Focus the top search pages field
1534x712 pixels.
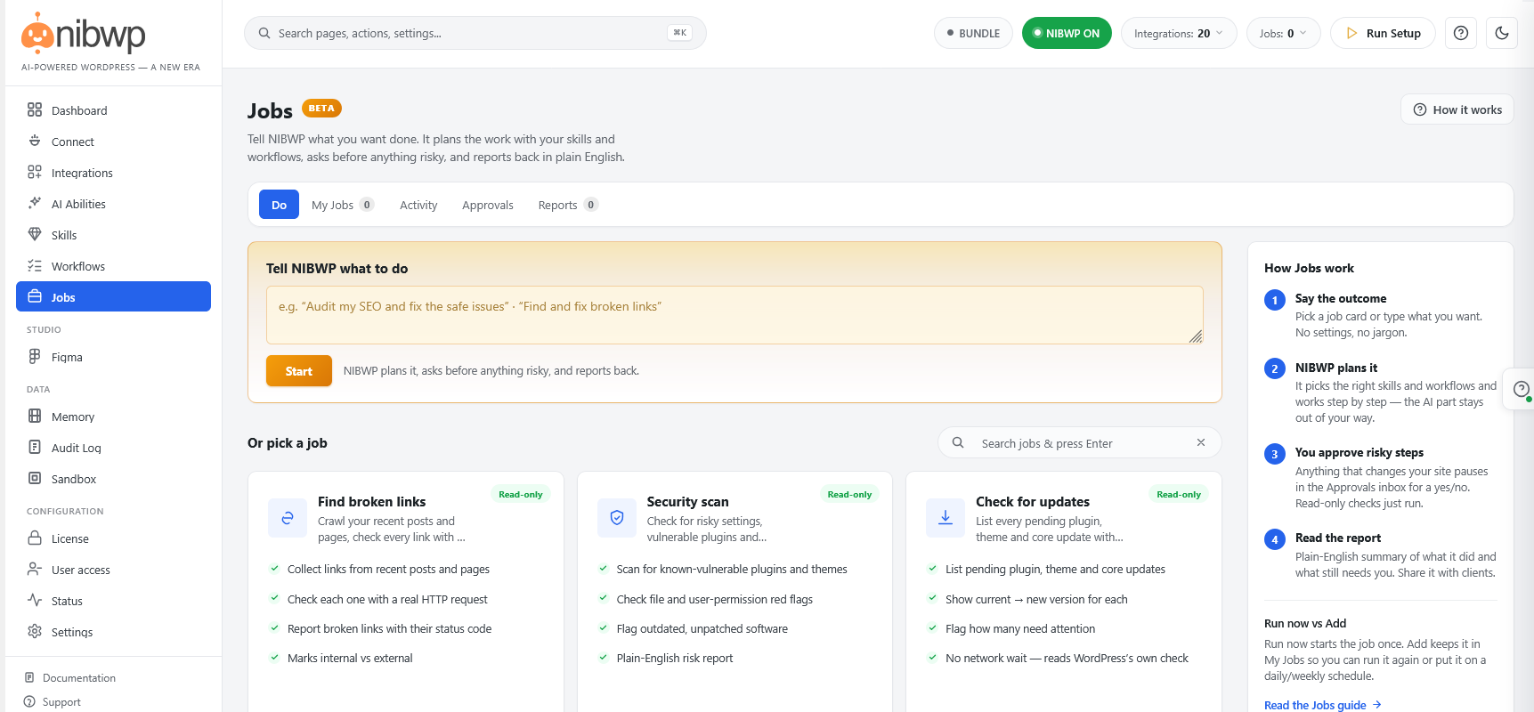tap(475, 33)
